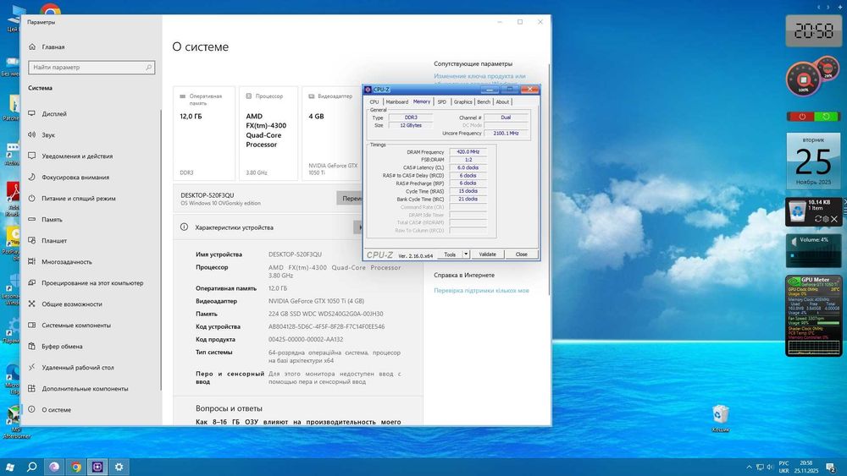
Task: Open Sound settings icon in sidebar
Action: [32, 134]
